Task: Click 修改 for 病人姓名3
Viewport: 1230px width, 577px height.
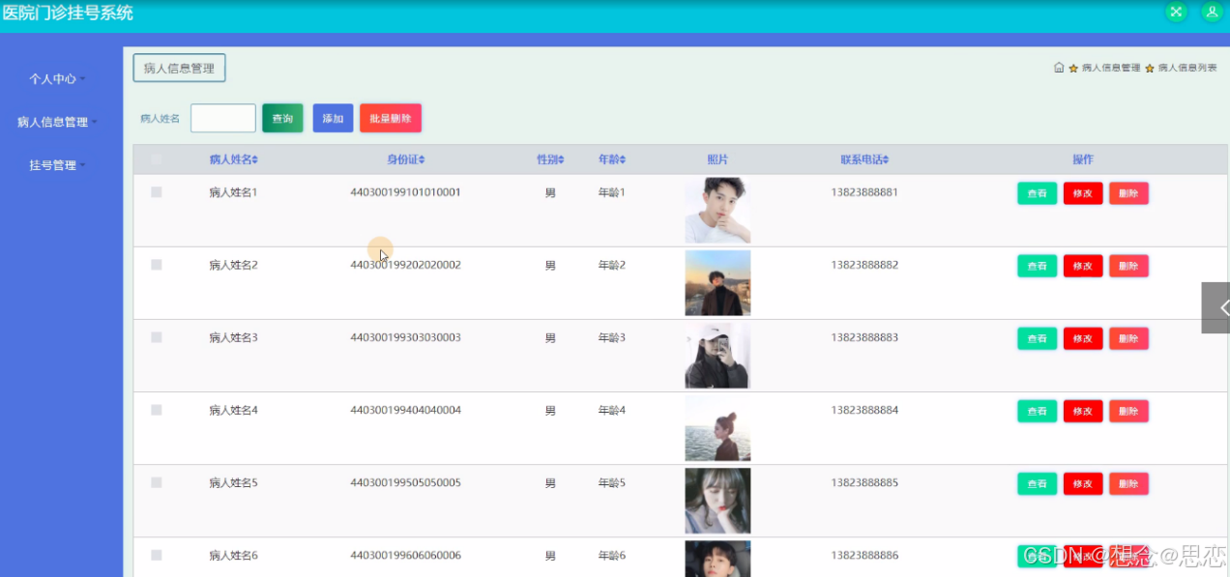Action: pyautogui.click(x=1083, y=338)
